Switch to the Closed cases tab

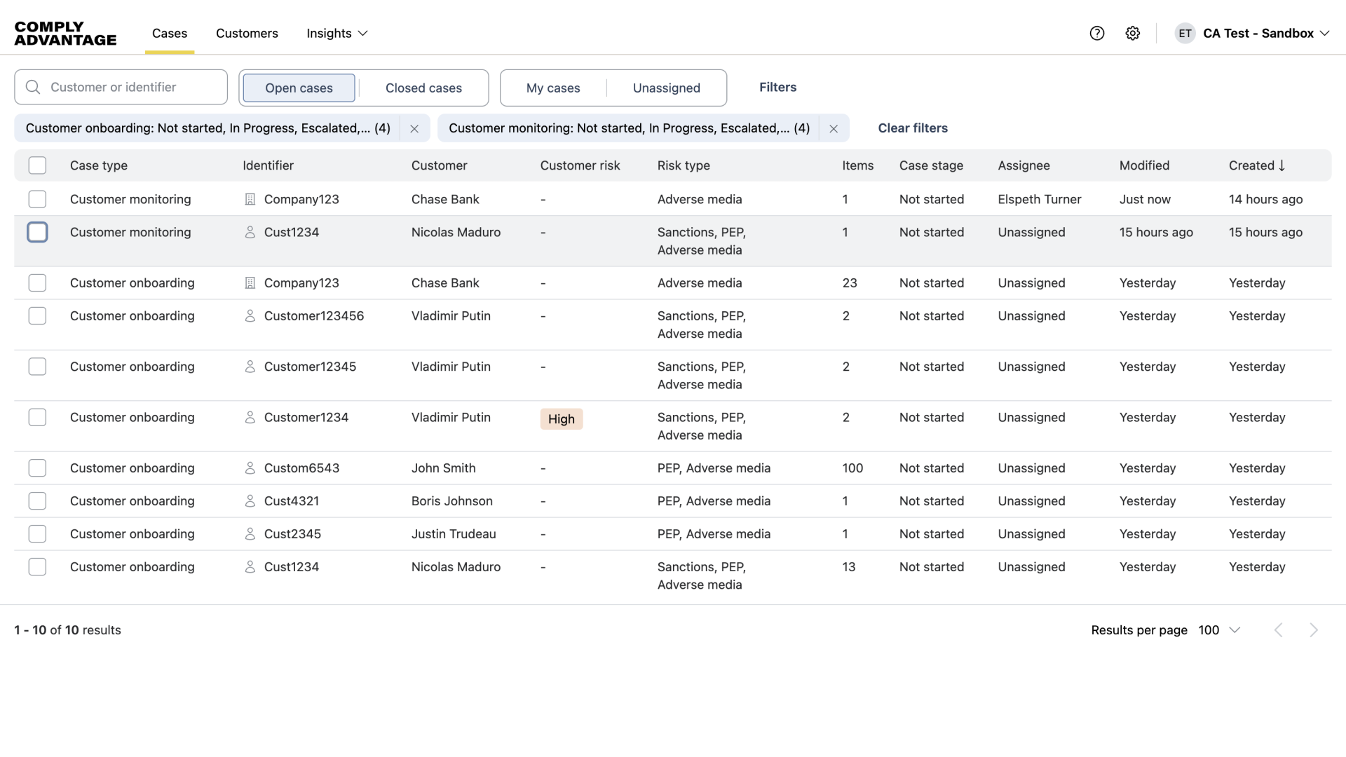pyautogui.click(x=423, y=88)
